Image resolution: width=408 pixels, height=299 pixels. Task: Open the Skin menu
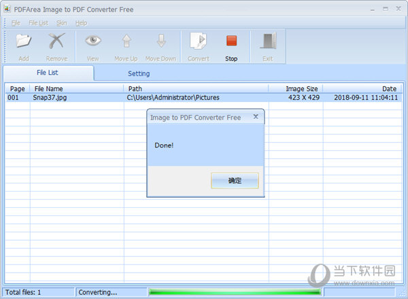[x=62, y=23]
